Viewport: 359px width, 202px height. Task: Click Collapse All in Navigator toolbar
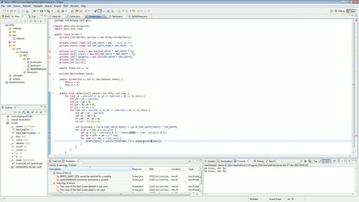(x=31, y=21)
